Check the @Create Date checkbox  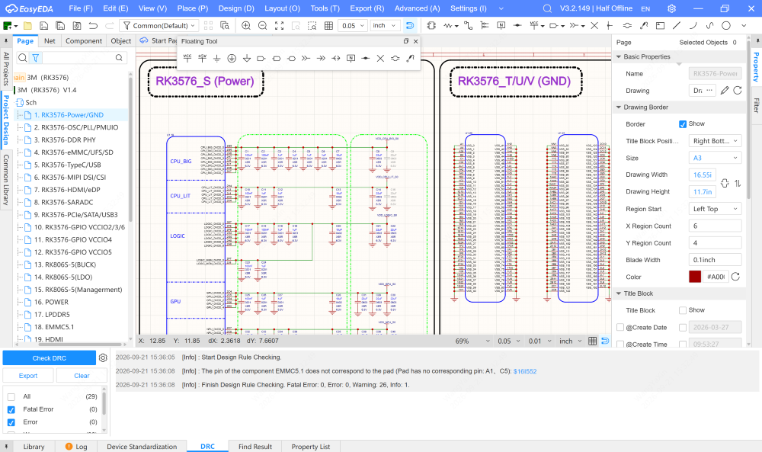point(620,328)
